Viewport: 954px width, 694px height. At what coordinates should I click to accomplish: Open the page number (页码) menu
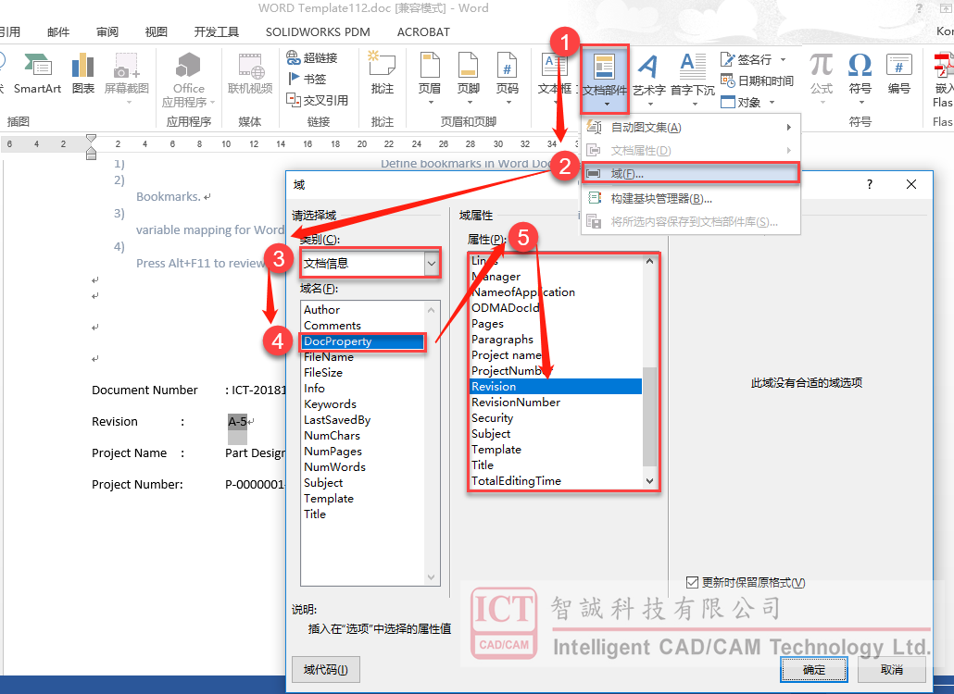[x=508, y=77]
